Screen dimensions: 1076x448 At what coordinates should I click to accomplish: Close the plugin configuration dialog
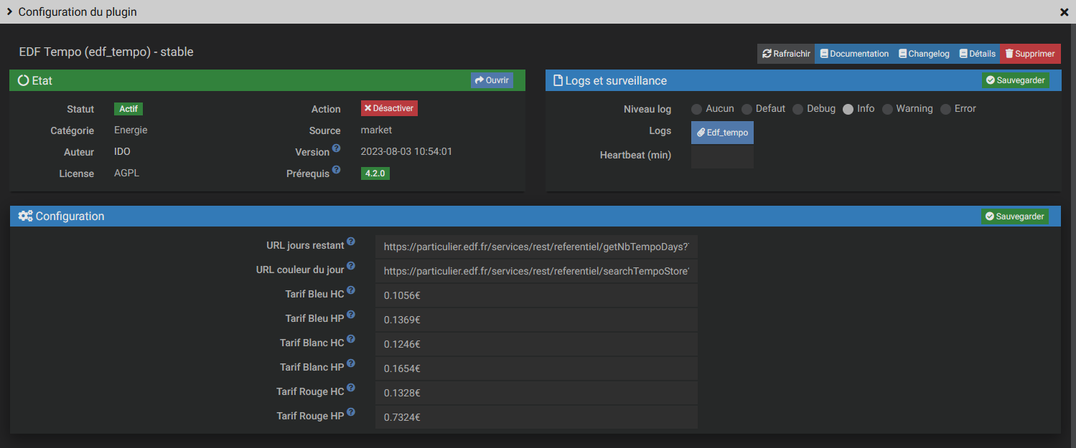tap(1064, 12)
